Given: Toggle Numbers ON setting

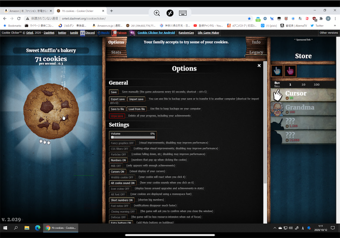Looking at the screenshot, I should [x=118, y=160].
